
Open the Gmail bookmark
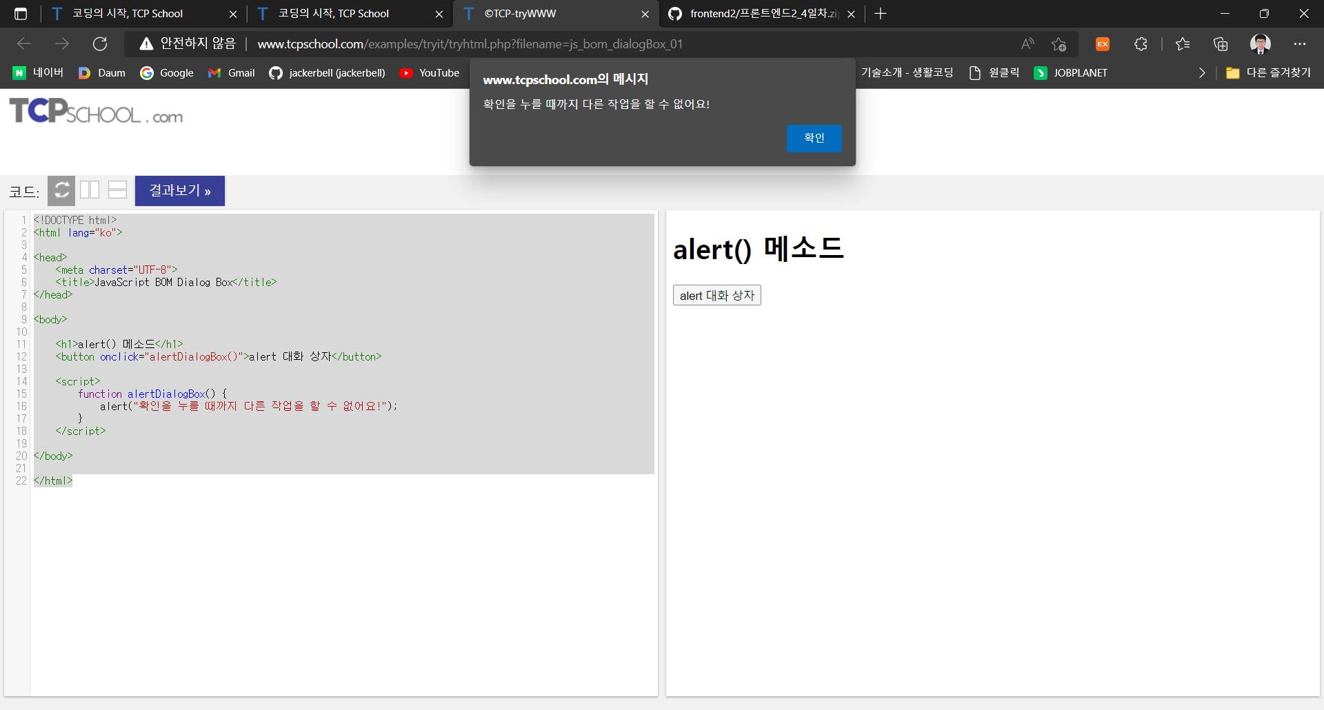click(x=231, y=73)
